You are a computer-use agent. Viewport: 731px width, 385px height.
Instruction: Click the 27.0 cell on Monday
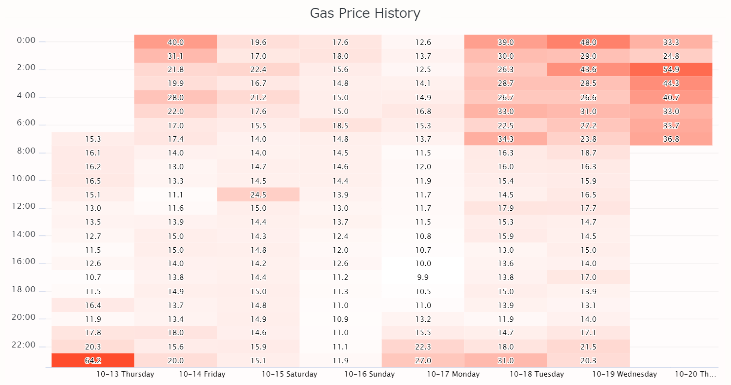coord(423,360)
